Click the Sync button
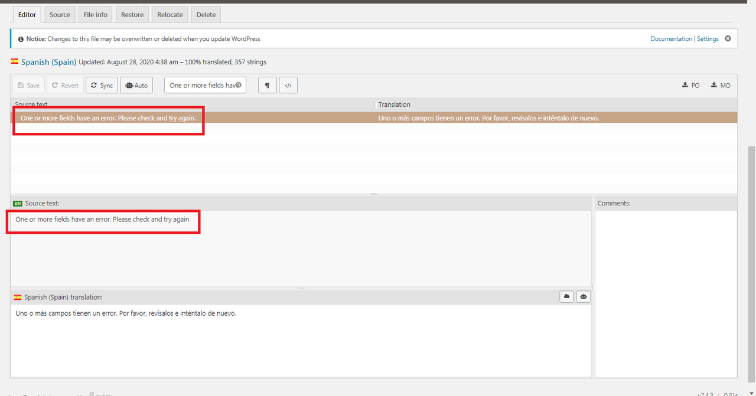 (102, 86)
